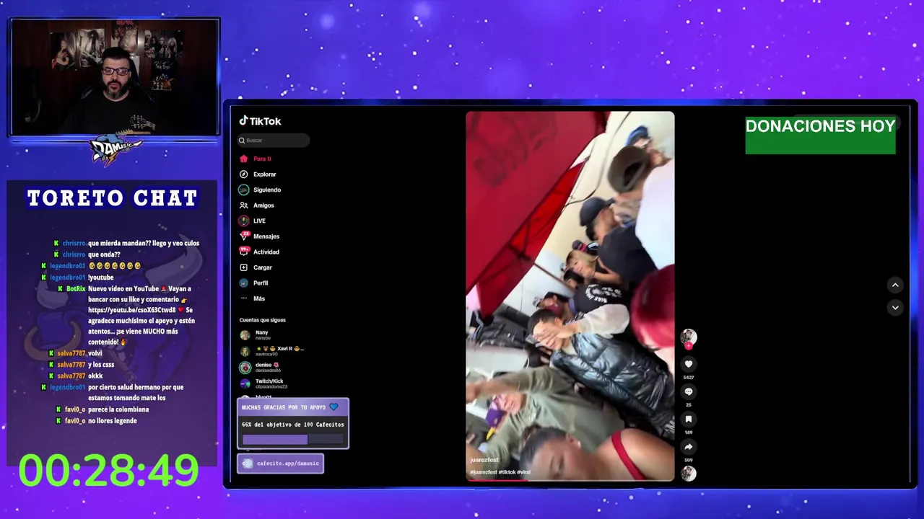Follow creator via red plus badge
The width and height of the screenshot is (924, 519).
tap(689, 346)
